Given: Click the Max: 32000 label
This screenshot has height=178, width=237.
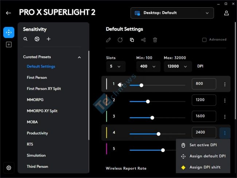Looking at the screenshot, I should (175, 58).
